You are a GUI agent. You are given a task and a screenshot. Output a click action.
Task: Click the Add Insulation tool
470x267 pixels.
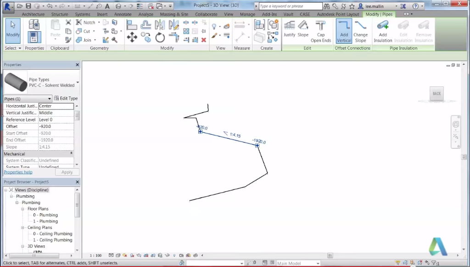pos(383,31)
